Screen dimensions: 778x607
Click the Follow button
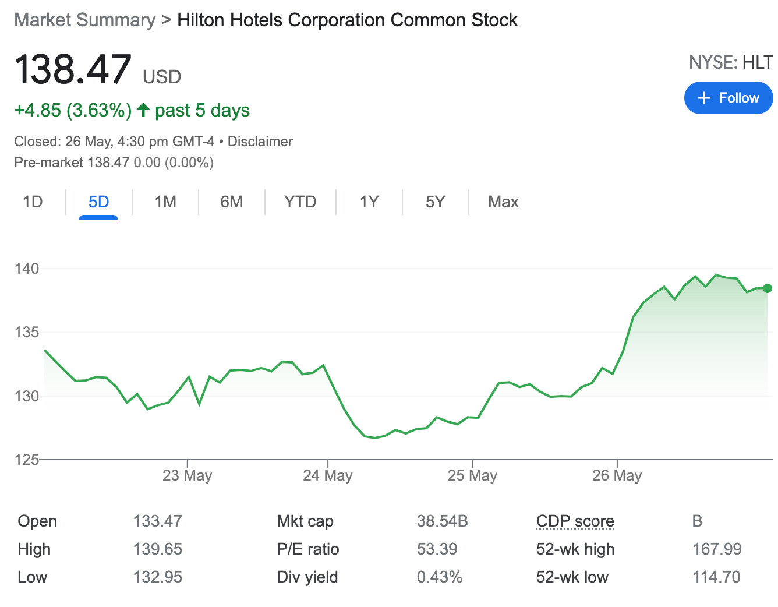(x=729, y=98)
